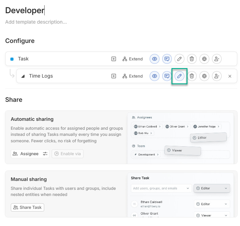Click the globe icon in the Task row
The height and width of the screenshot is (226, 240).
[204, 59]
